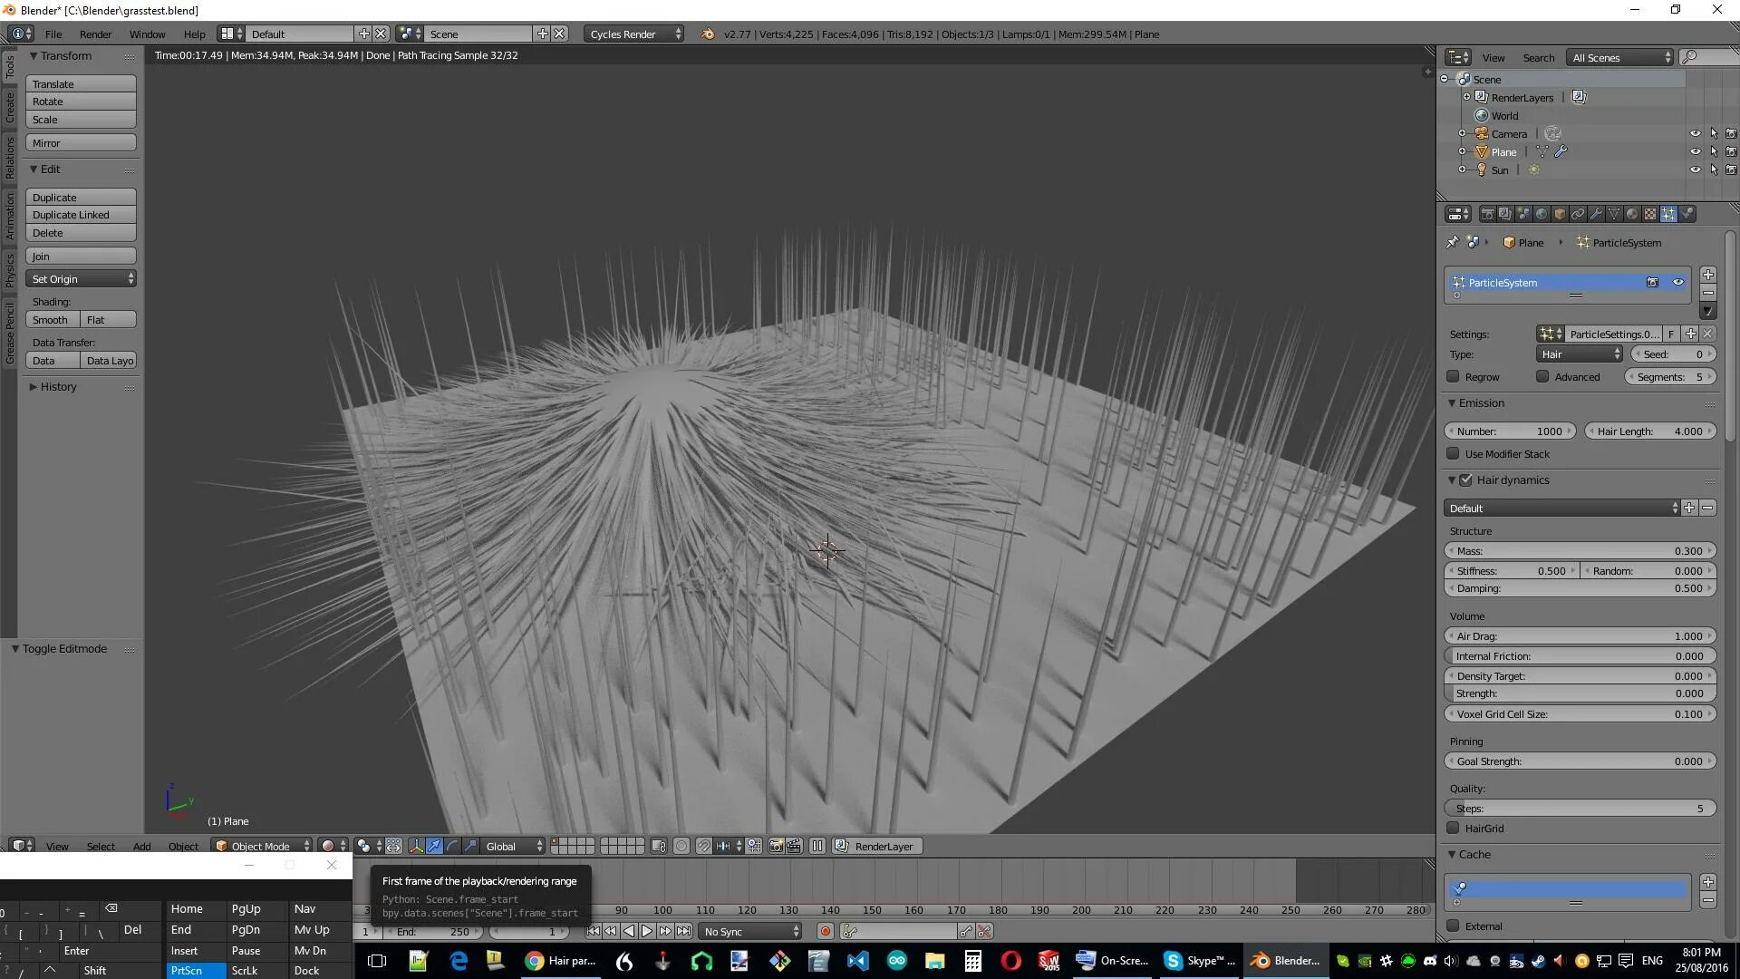Click the Air Drag slider field
The image size is (1740, 979).
pyautogui.click(x=1580, y=635)
